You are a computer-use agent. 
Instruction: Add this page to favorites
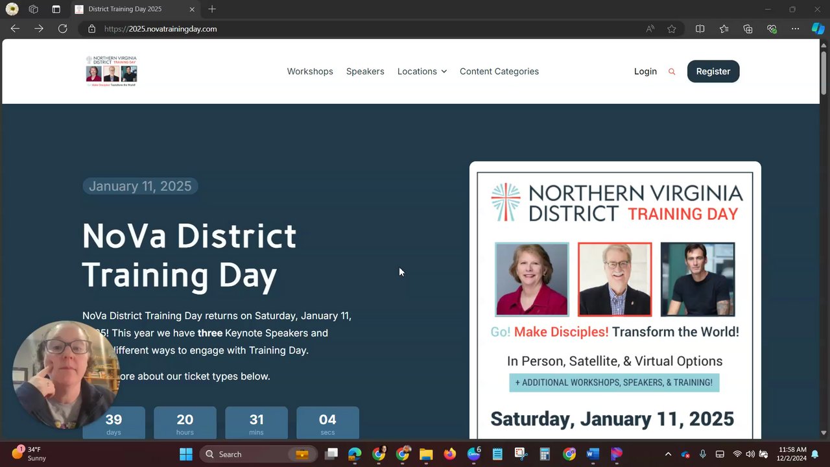672,29
